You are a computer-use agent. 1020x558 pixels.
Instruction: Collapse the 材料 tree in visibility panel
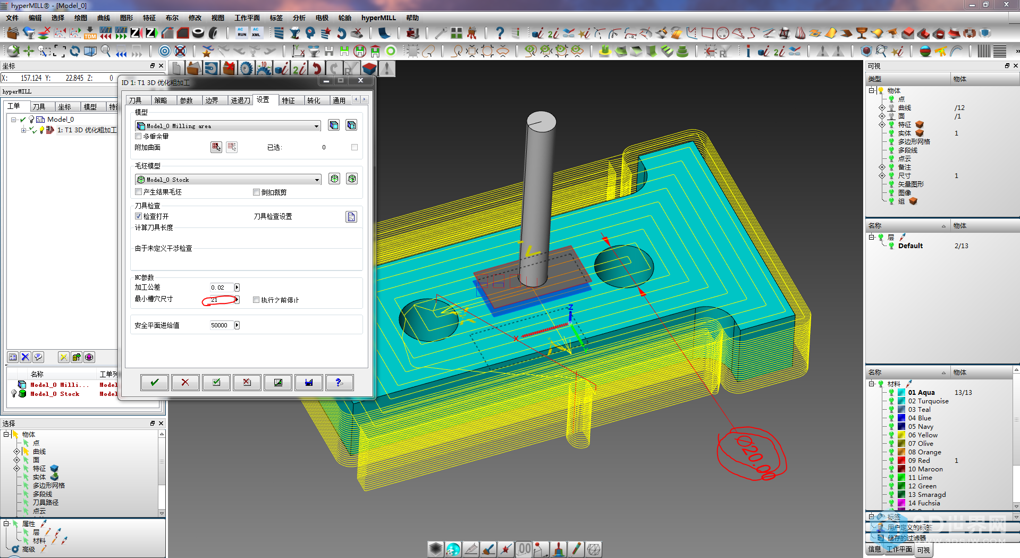pos(871,384)
